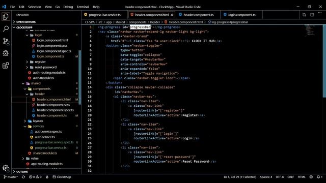Open login.component.scss file
326x183 pixels.
(52, 46)
